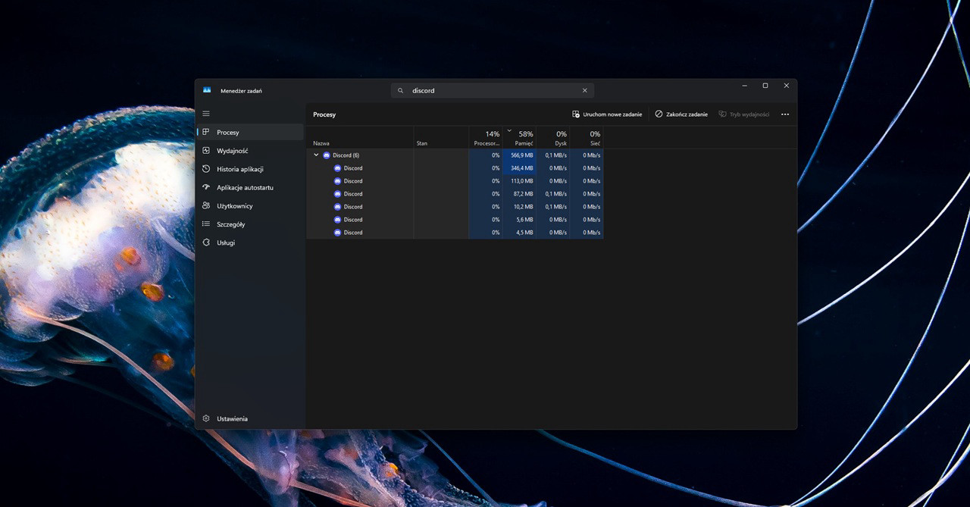Clear the discord search text

[x=584, y=90]
